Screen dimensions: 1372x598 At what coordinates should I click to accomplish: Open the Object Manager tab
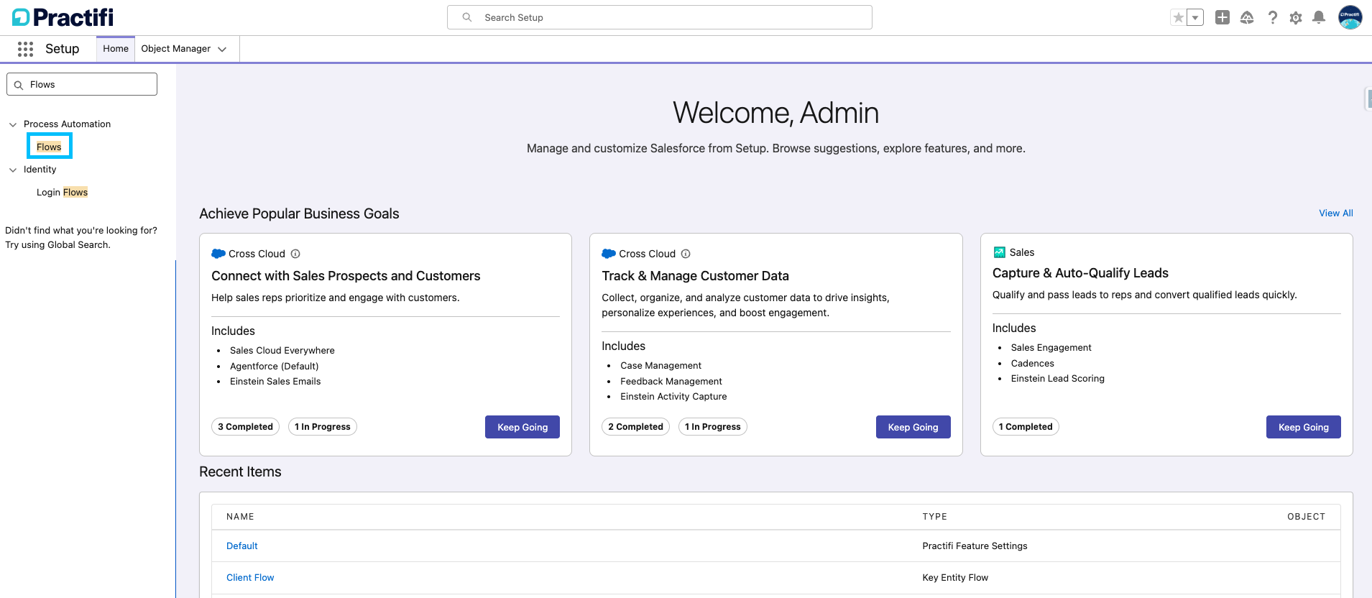[176, 49]
